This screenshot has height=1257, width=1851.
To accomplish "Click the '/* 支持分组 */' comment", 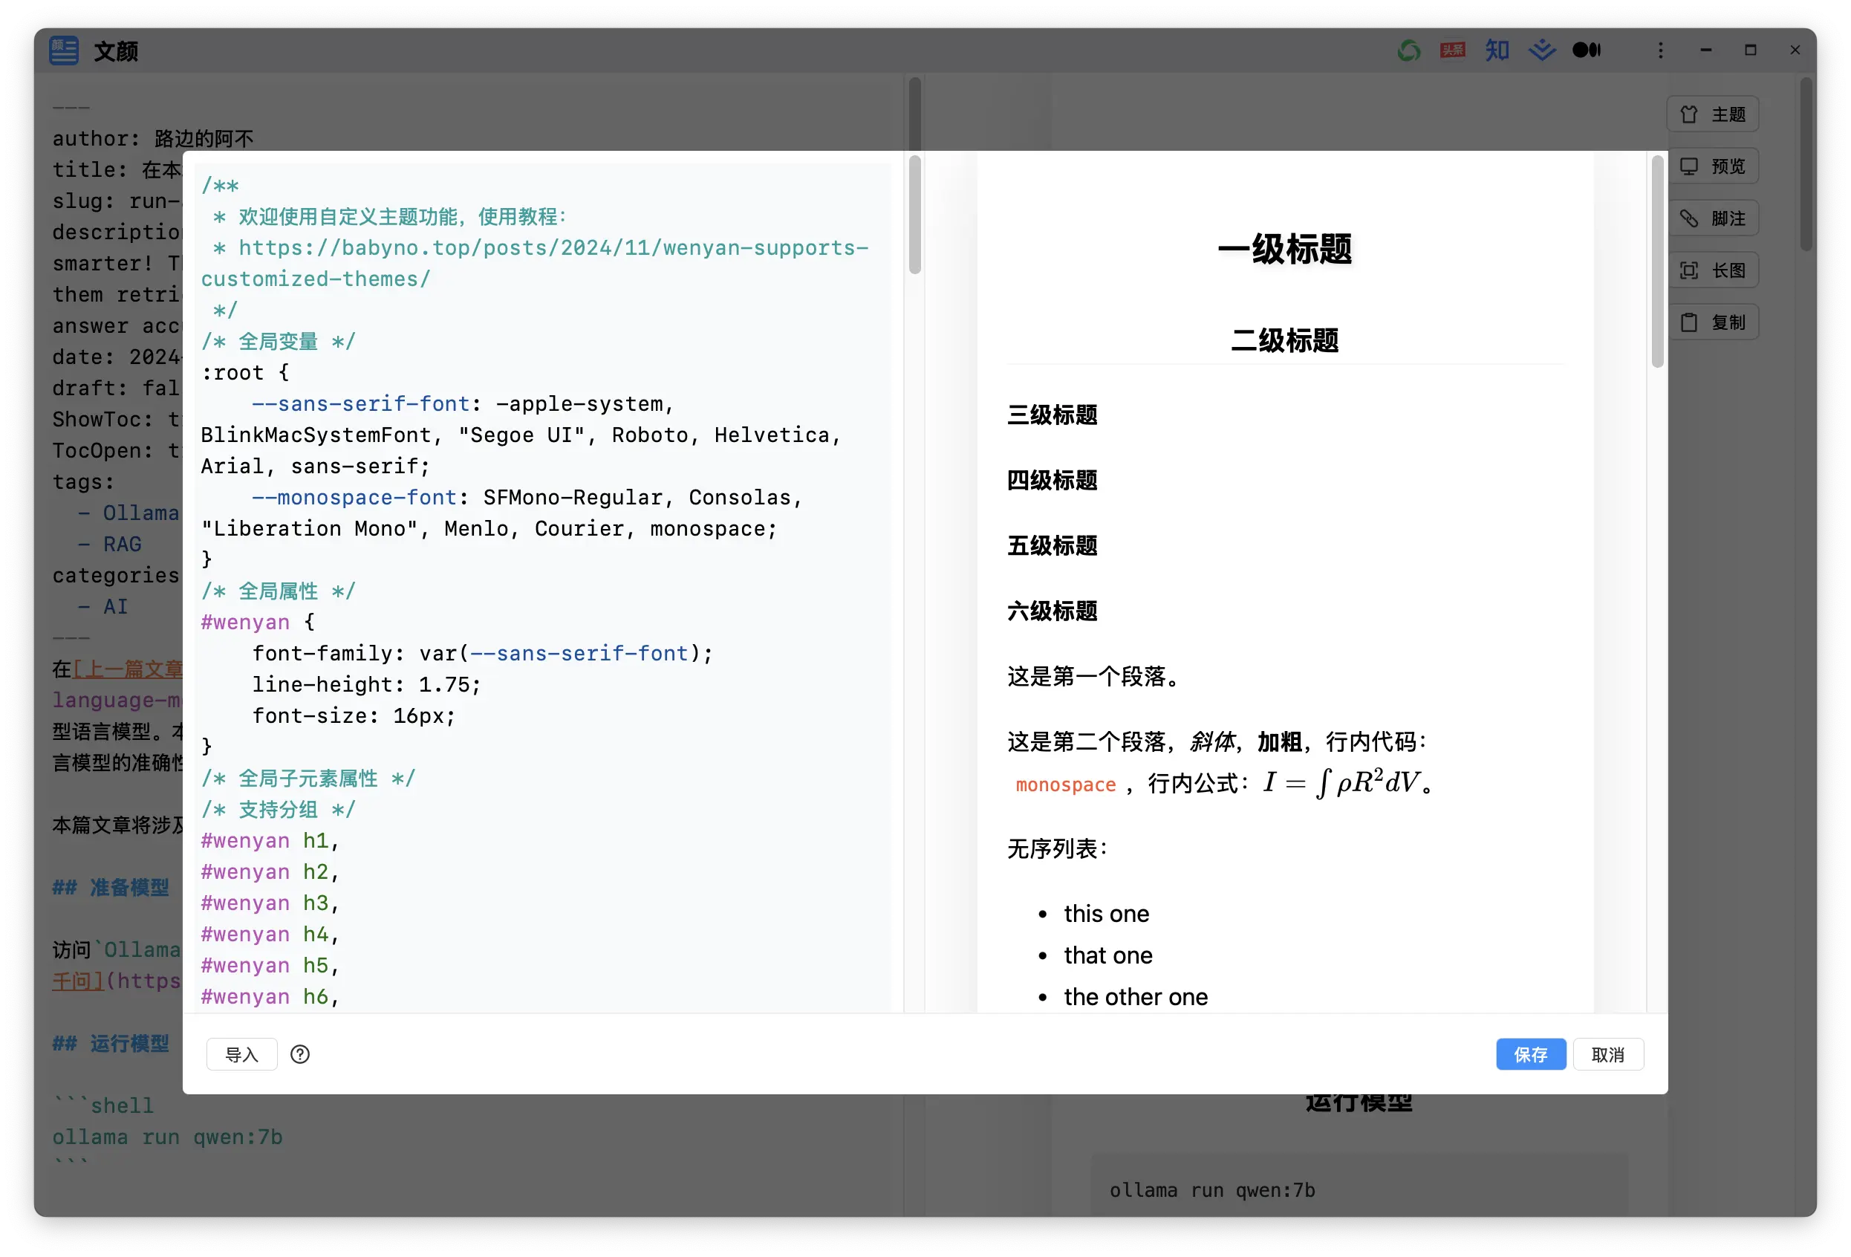I will coord(278,809).
